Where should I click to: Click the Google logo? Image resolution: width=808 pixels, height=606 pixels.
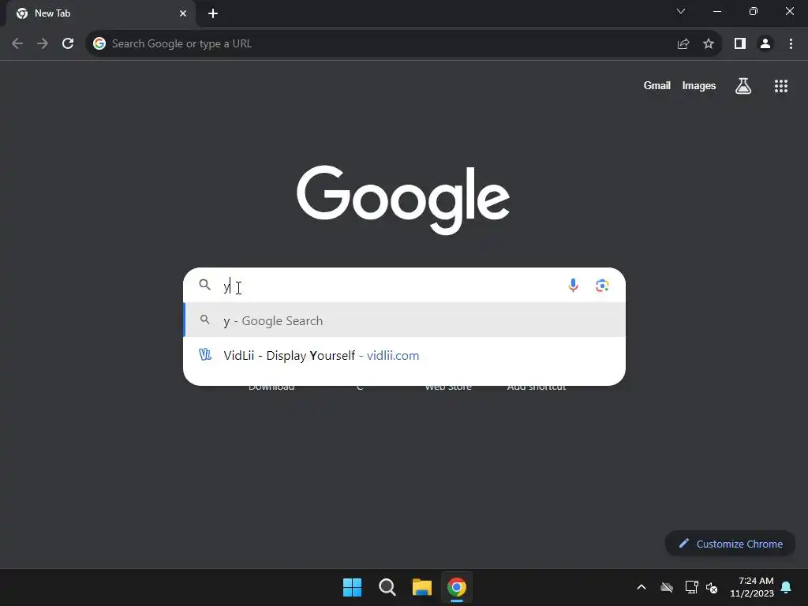403,200
